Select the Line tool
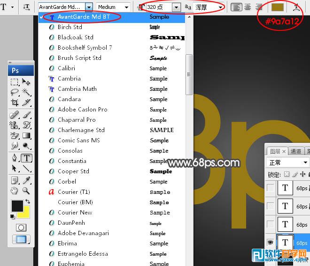The width and height of the screenshot is (310, 266). (26, 169)
